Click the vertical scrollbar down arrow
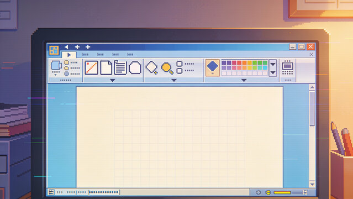 point(312,184)
